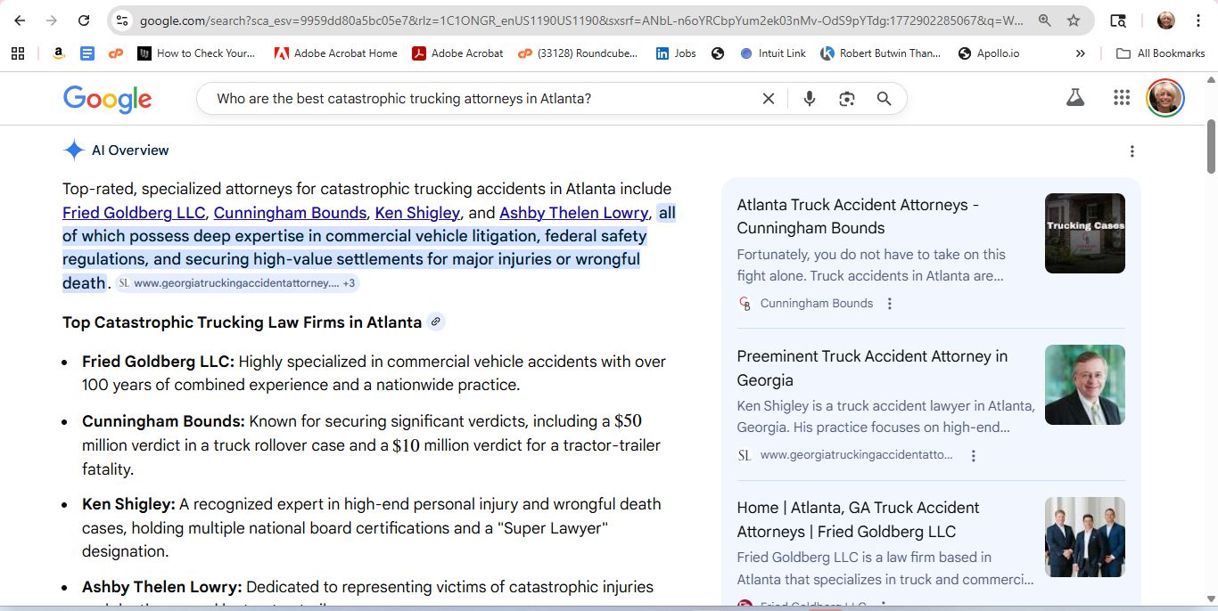Click Fried Goldberg team photo thumbnail
1218x611 pixels.
1085,537
